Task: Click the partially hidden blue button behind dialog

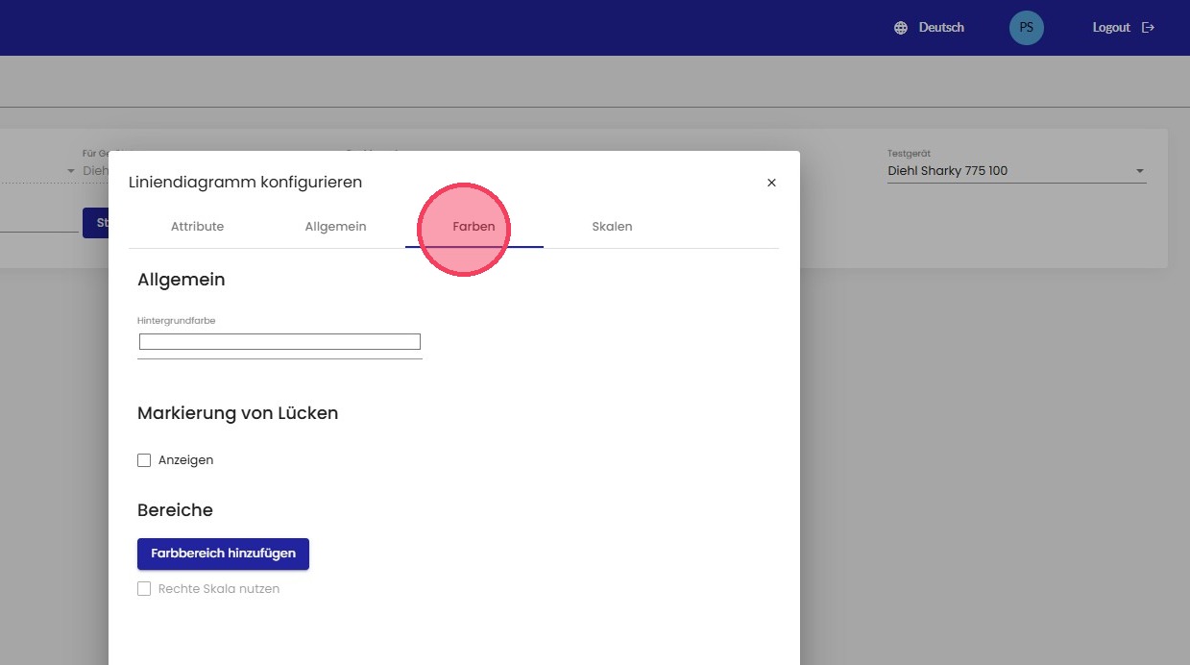Action: click(x=95, y=223)
